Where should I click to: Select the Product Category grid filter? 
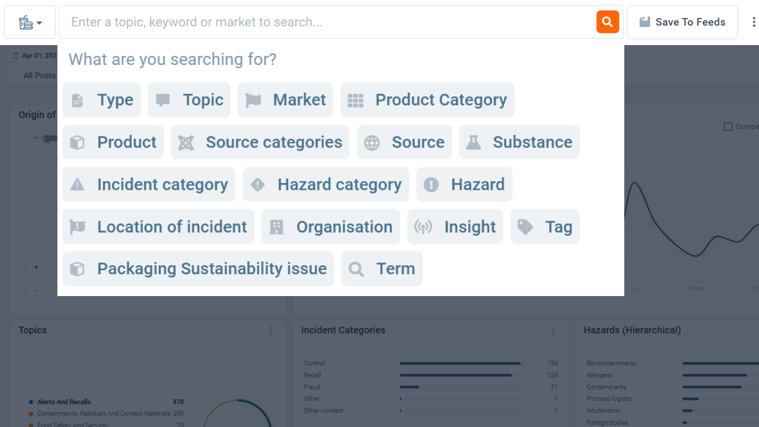pyautogui.click(x=427, y=100)
